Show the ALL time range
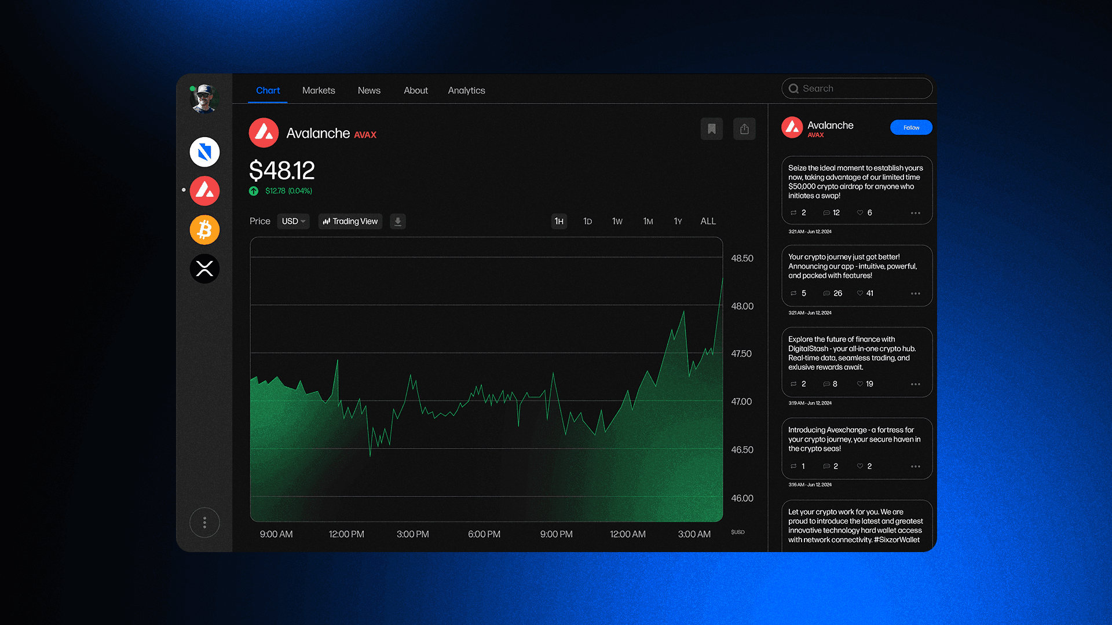The height and width of the screenshot is (625, 1112). [x=708, y=221]
